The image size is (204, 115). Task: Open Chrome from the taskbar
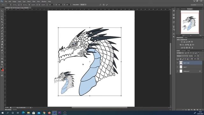point(44,113)
